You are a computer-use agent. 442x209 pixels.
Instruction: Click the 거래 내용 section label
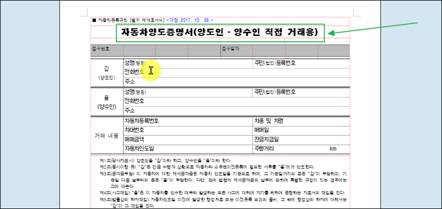(107, 135)
